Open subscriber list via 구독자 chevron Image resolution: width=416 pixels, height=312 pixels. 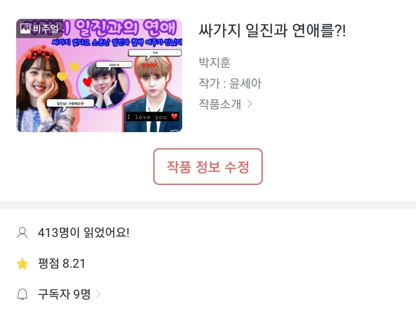click(x=98, y=294)
